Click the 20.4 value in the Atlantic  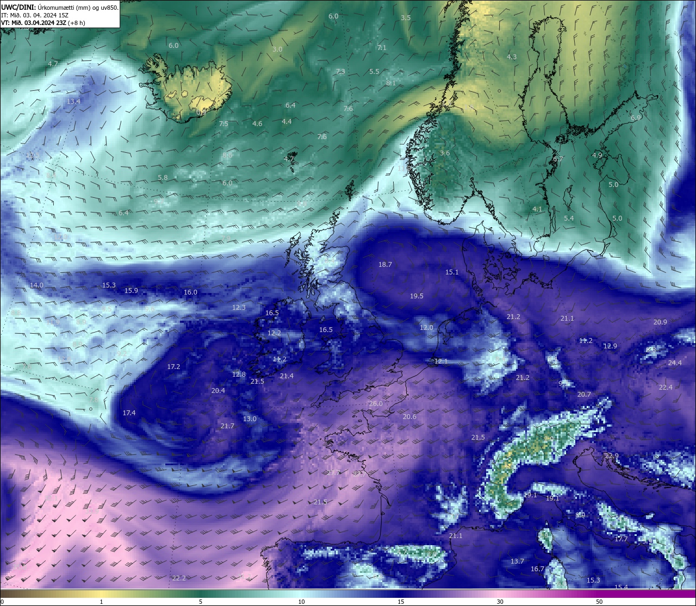[218, 391]
